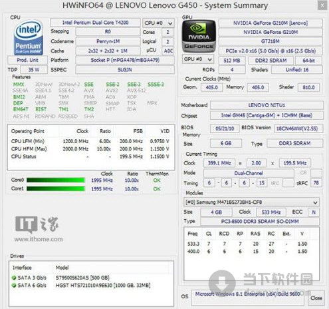Viewport: 329px width, 309px height.
Task: Click the OS Microsoft Windows 8.1 field
Action: pyautogui.click(x=247, y=298)
